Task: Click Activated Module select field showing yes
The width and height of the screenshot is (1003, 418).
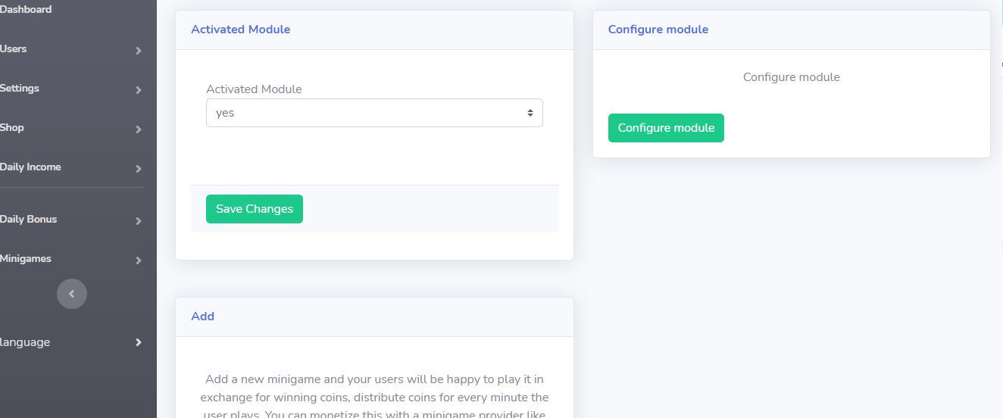Action: click(374, 113)
